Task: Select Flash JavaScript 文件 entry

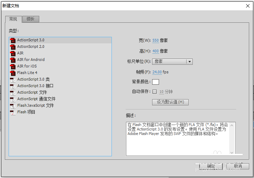Action: point(60,105)
